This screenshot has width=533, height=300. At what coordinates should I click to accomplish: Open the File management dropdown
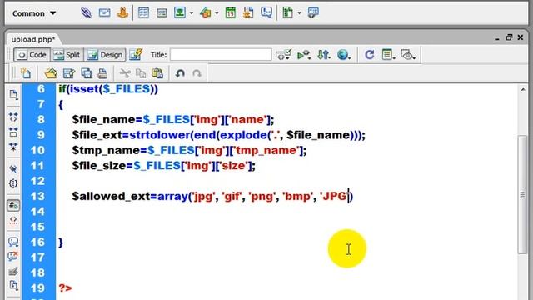tap(324, 55)
